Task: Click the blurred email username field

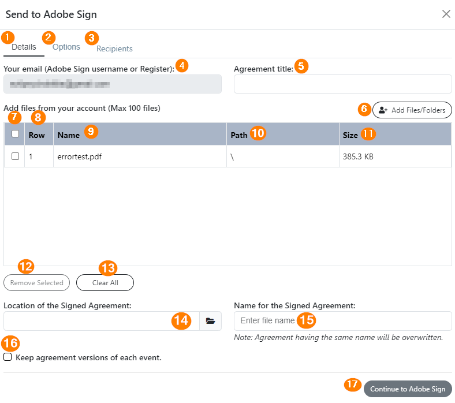Action: [x=113, y=84]
